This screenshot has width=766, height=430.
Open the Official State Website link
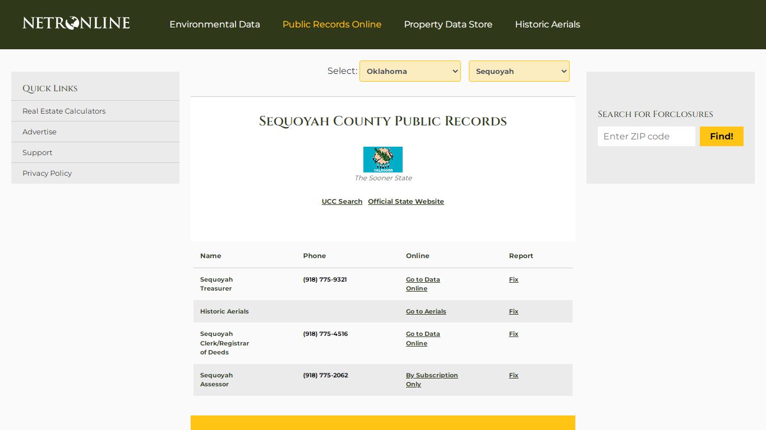[x=406, y=202]
